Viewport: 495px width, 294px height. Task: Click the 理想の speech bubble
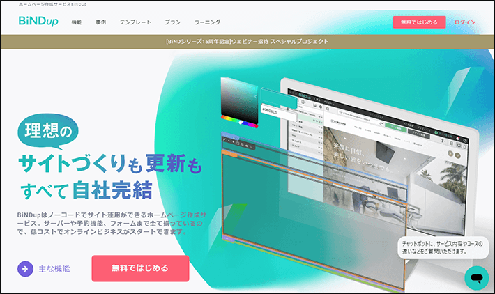(x=48, y=131)
